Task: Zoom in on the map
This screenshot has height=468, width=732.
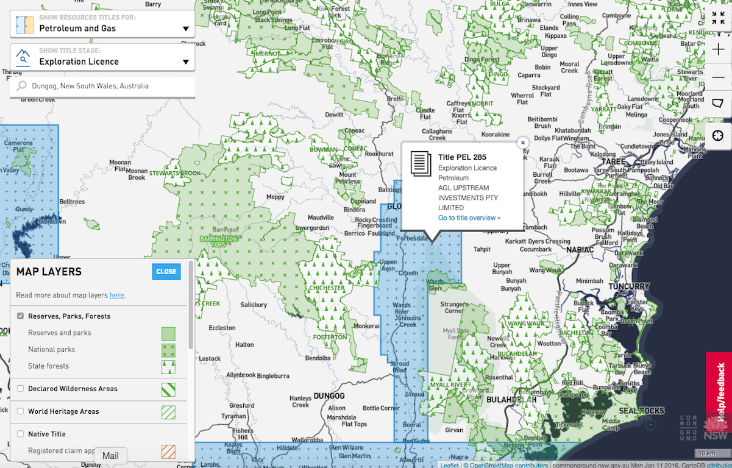Action: pyautogui.click(x=718, y=50)
